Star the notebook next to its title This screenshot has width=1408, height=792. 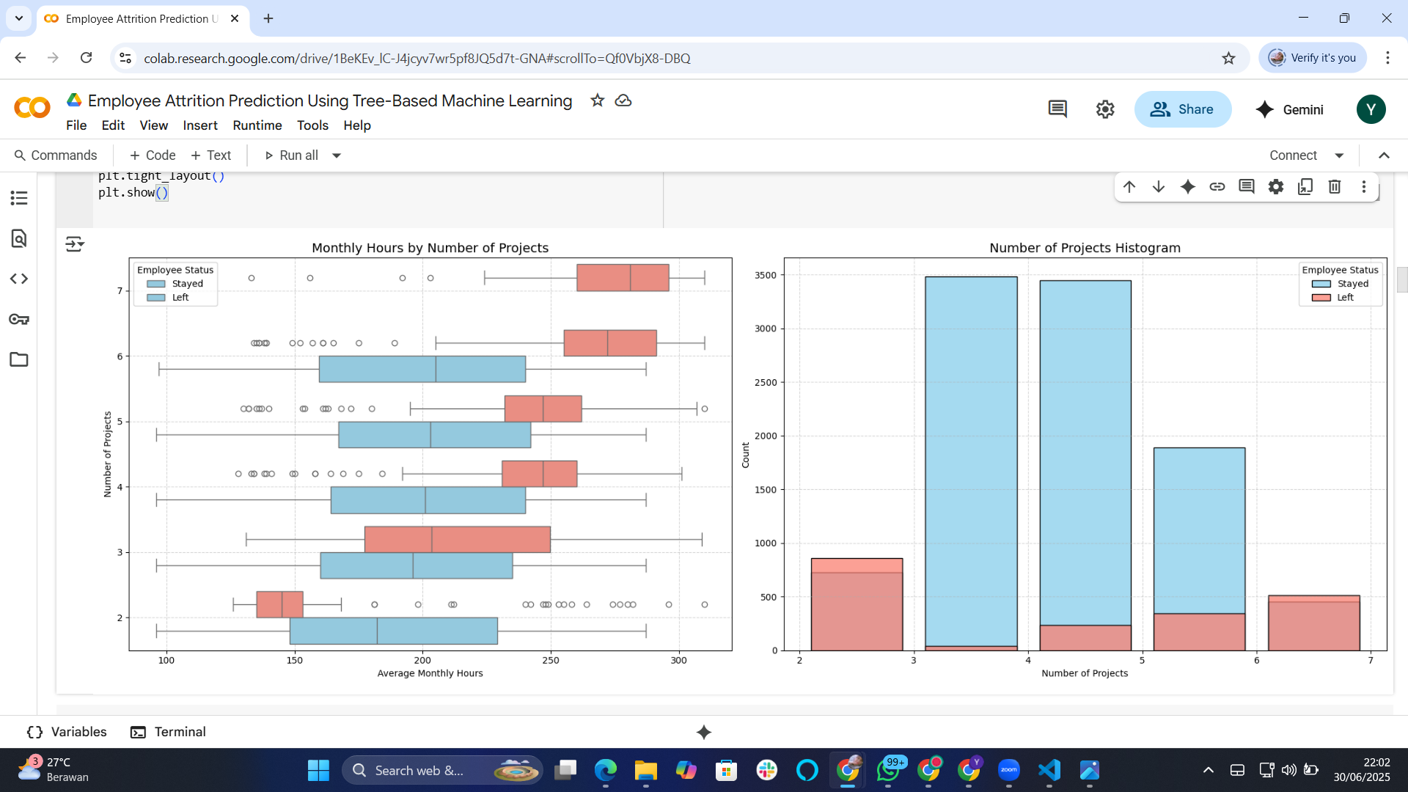coord(597,100)
